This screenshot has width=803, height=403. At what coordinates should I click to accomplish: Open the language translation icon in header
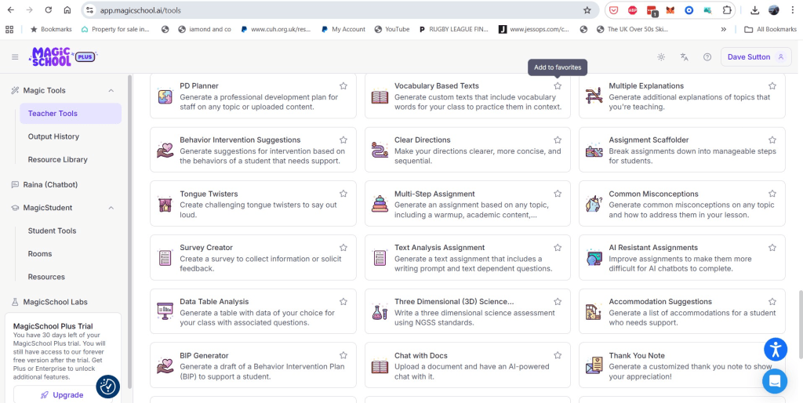pos(685,57)
